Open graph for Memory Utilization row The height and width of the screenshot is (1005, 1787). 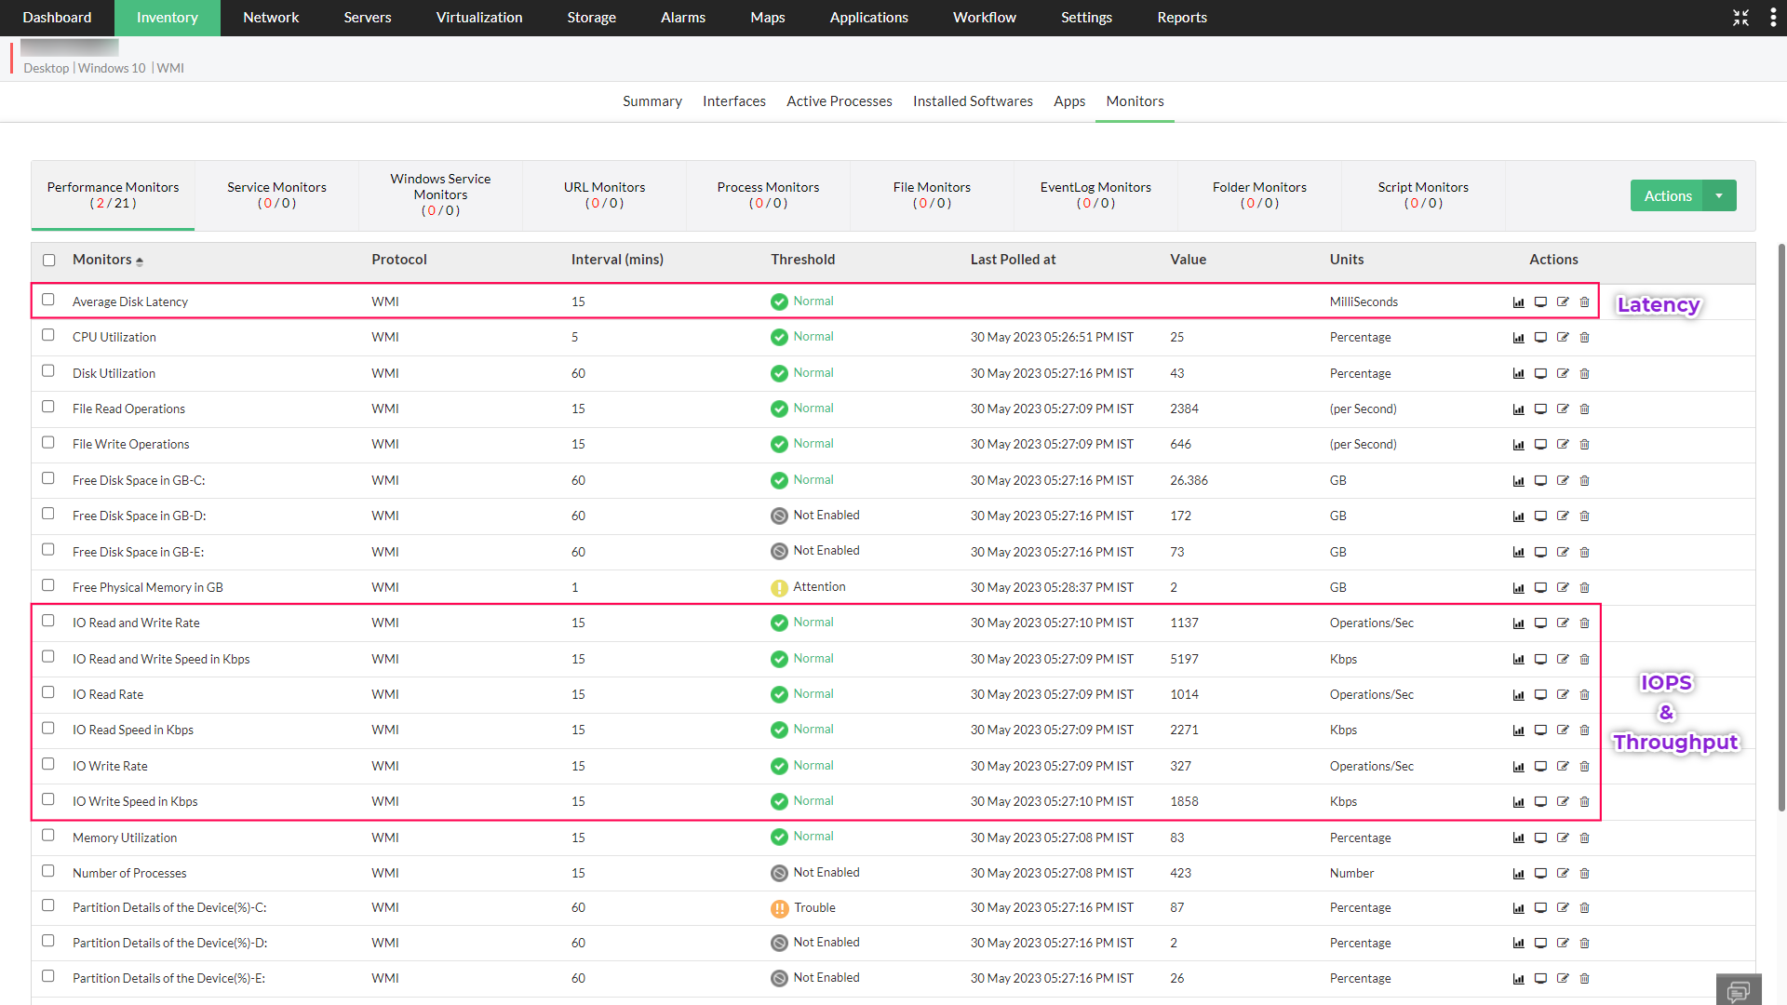coord(1518,838)
